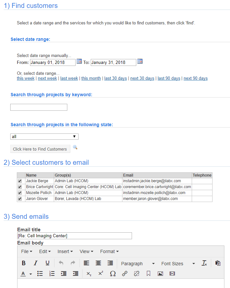Insert an image using toolbar icon
The image size is (230, 288).
(x=160, y=274)
